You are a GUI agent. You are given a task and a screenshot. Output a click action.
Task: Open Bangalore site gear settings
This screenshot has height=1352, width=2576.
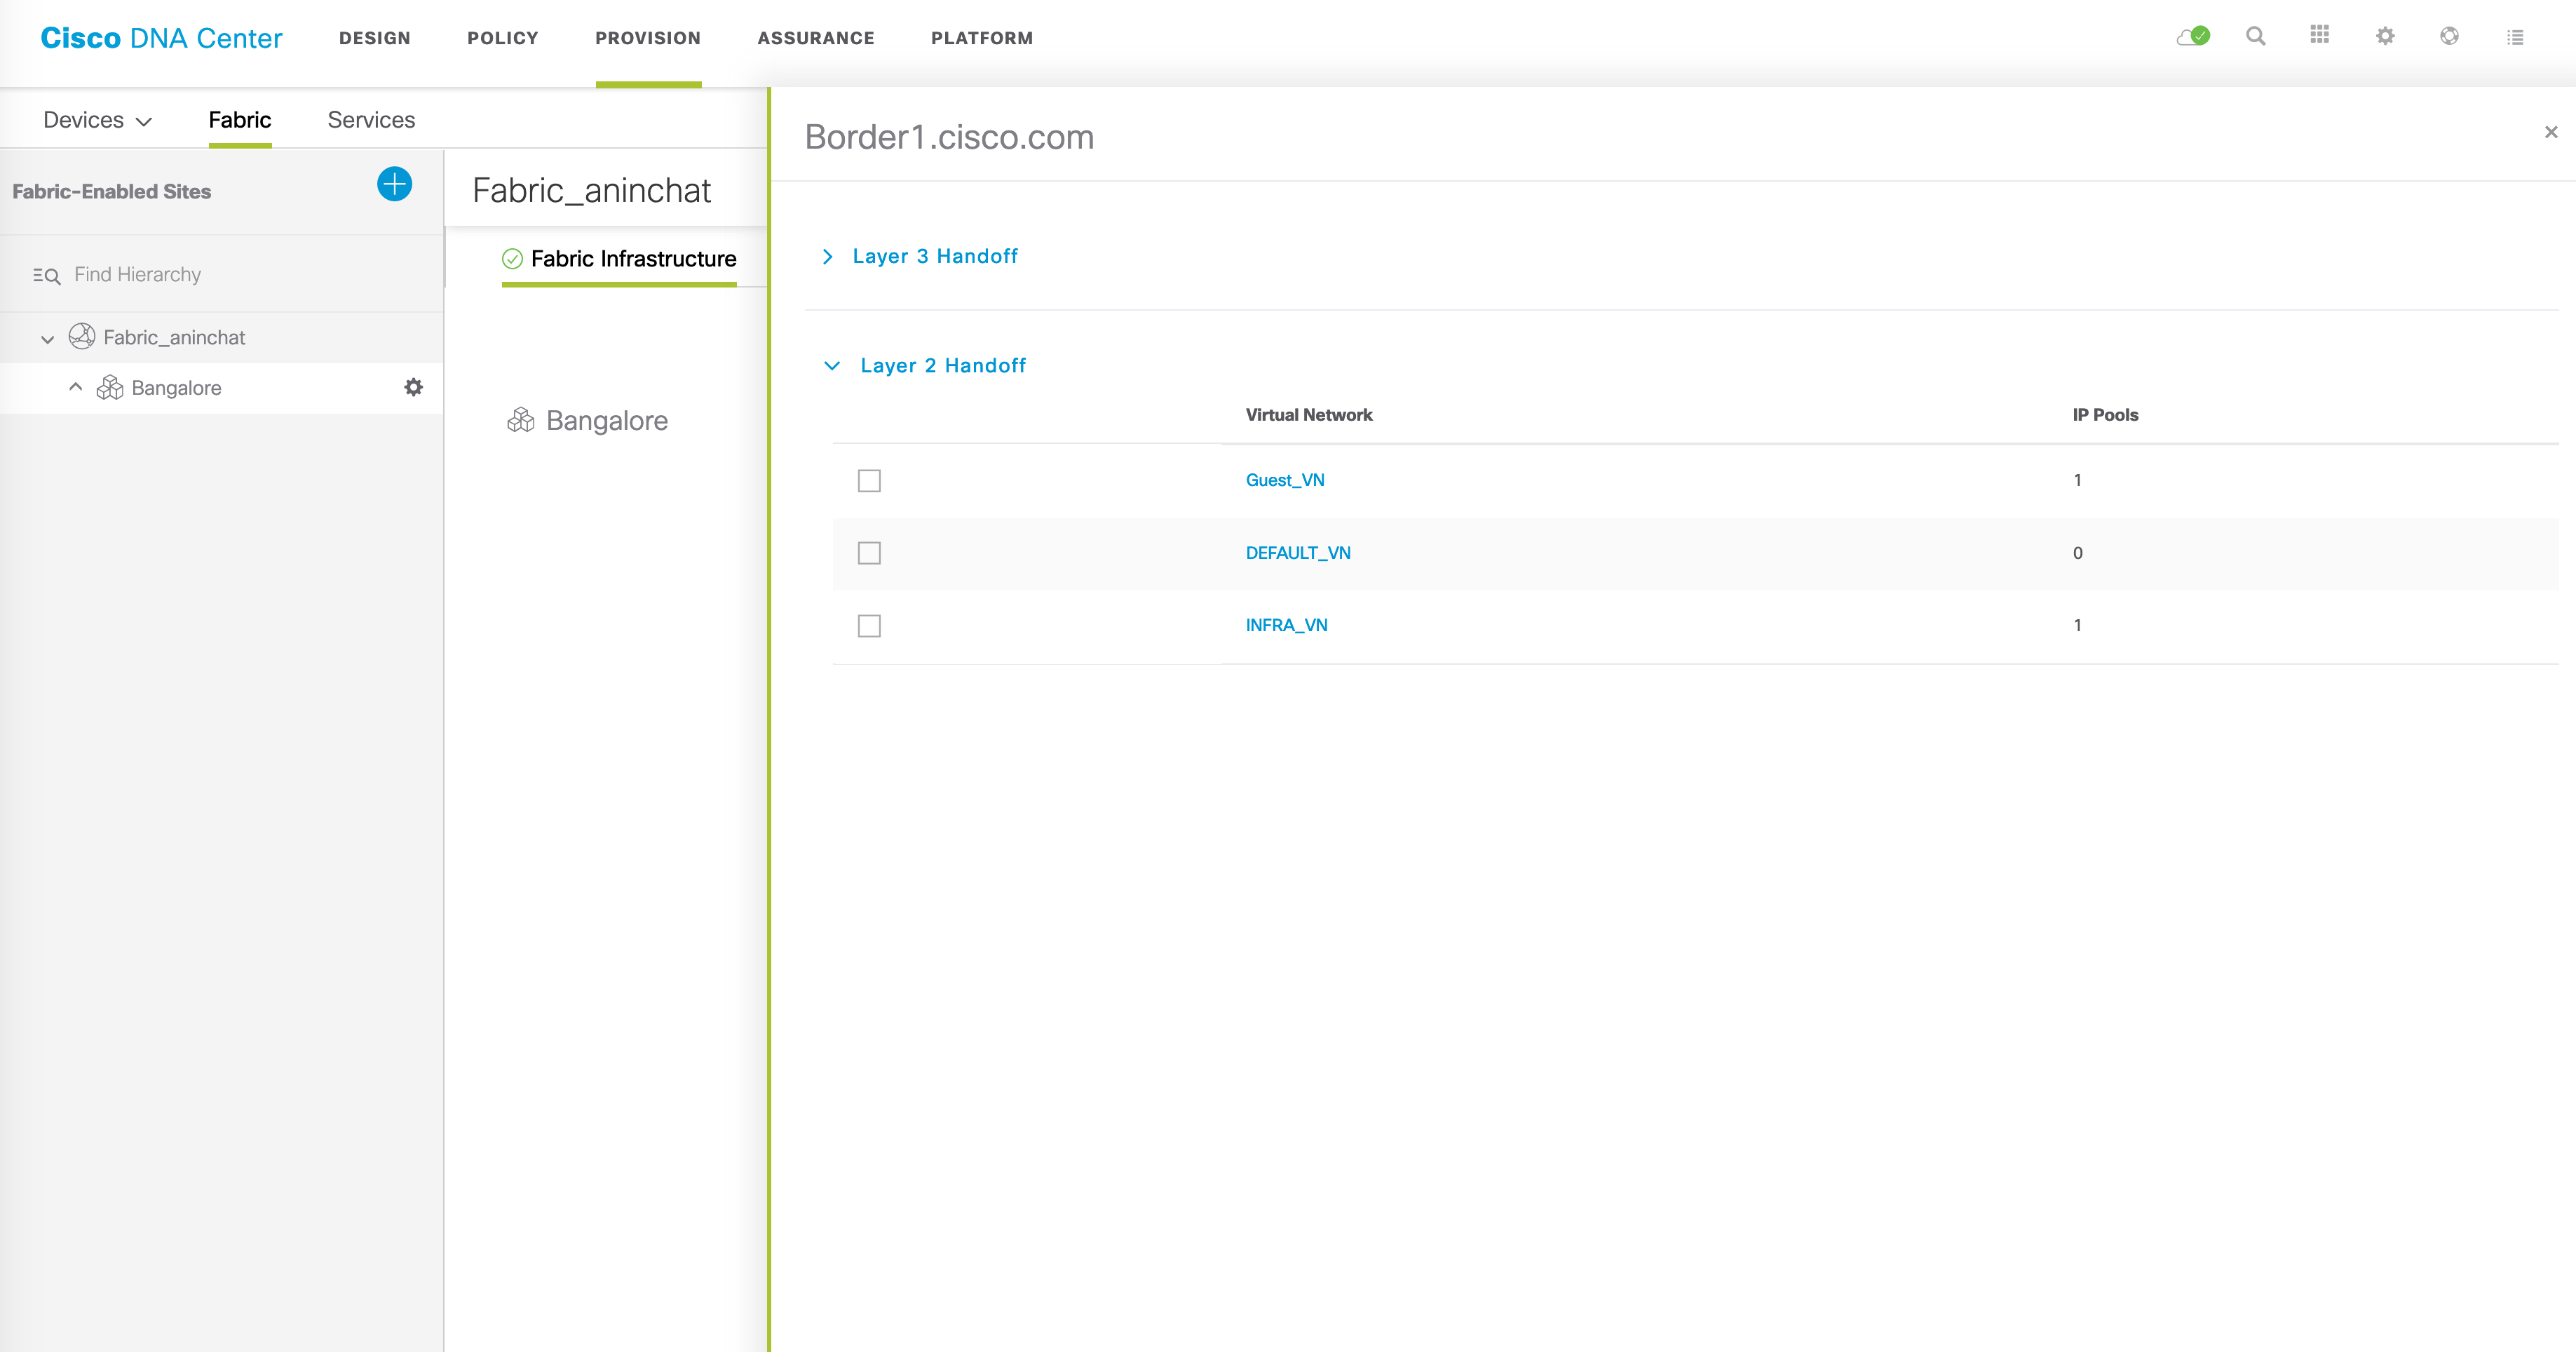[x=413, y=387]
